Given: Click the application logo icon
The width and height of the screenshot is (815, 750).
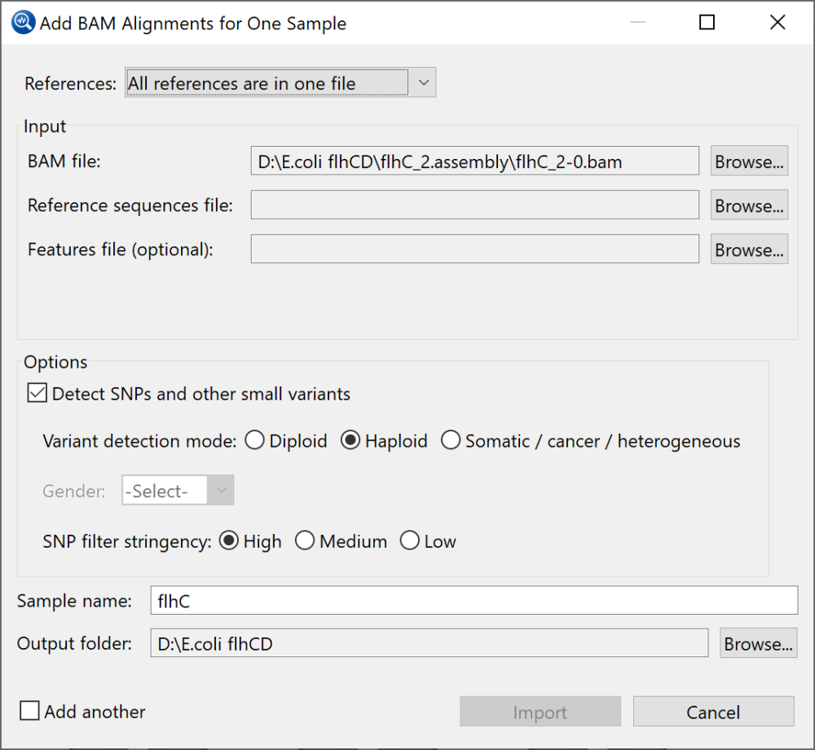Looking at the screenshot, I should [x=23, y=21].
